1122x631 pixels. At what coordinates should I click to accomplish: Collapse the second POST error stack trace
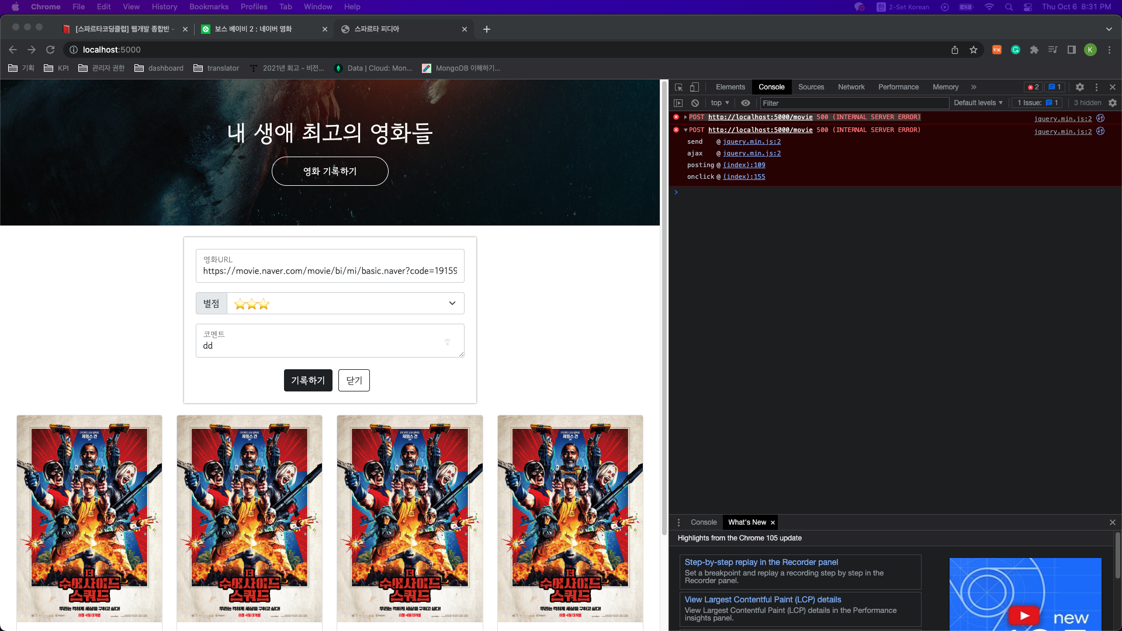[x=685, y=130]
